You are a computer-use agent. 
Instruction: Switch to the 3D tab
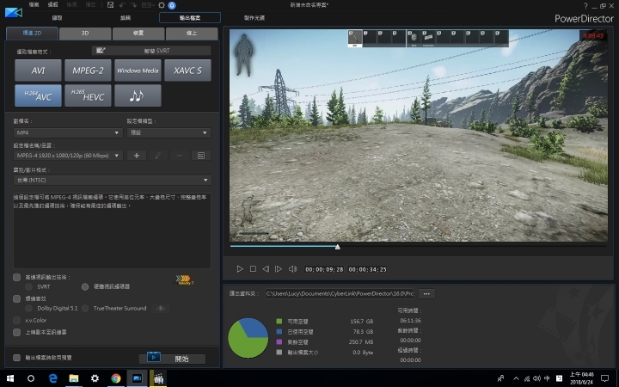[85, 34]
